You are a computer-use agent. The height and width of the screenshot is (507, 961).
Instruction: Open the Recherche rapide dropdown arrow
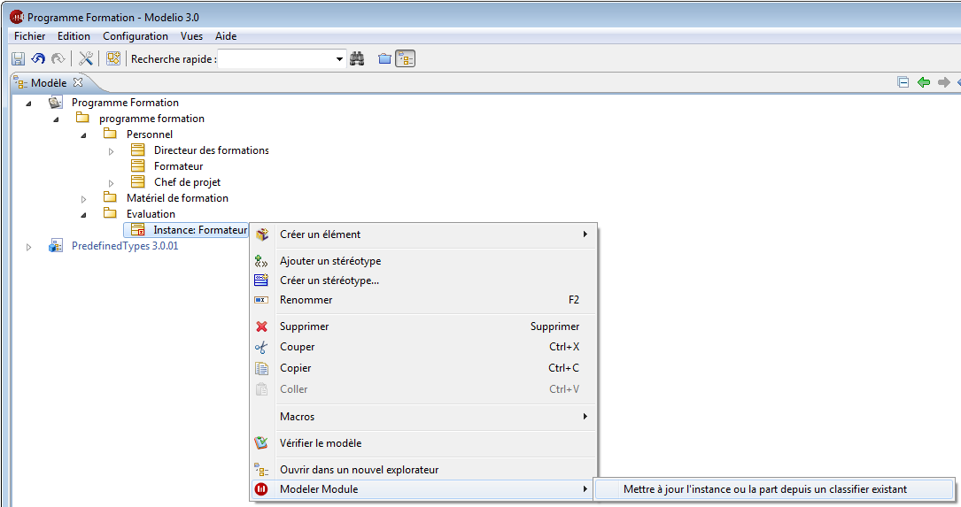[339, 59]
